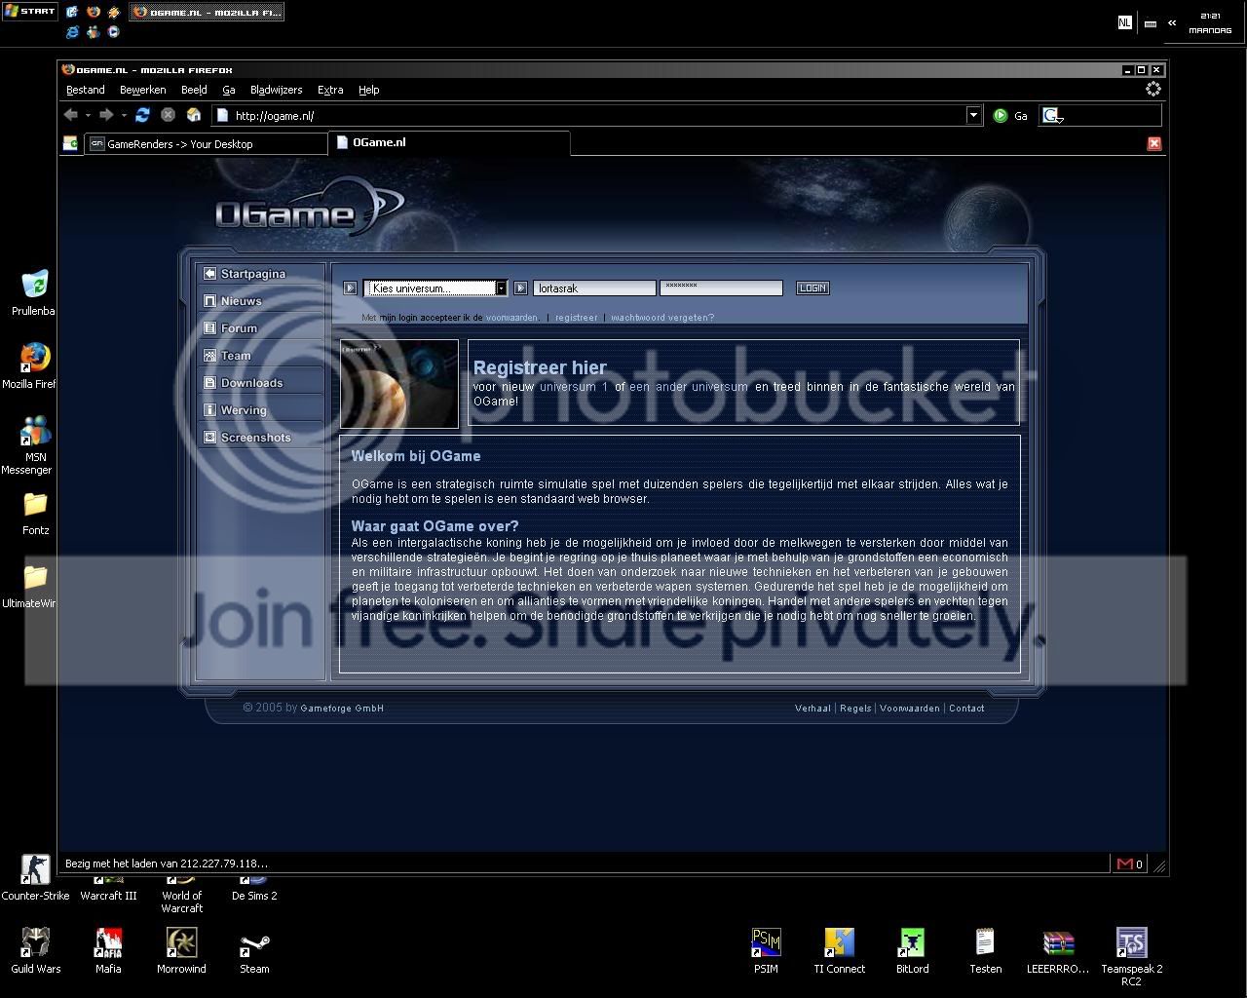
Task: Click the password field on OGame
Action: pyautogui.click(x=721, y=288)
